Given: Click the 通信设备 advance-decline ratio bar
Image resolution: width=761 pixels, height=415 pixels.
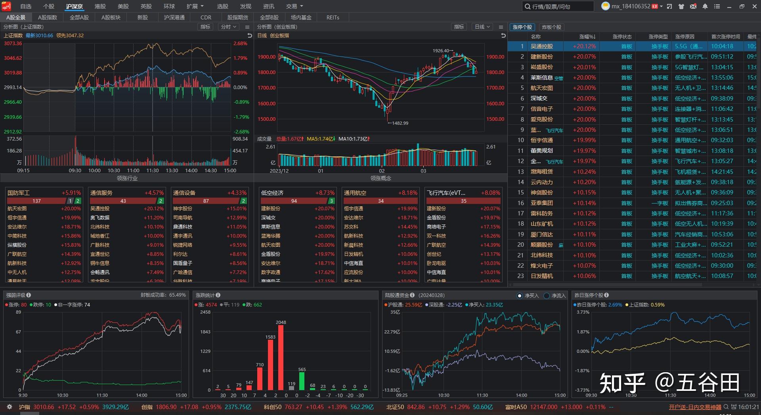Looking at the screenshot, I should [x=210, y=201].
